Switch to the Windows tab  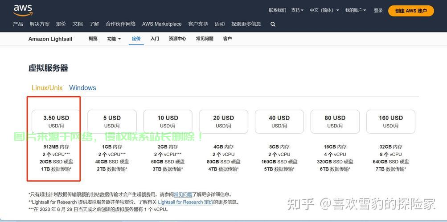coord(83,88)
